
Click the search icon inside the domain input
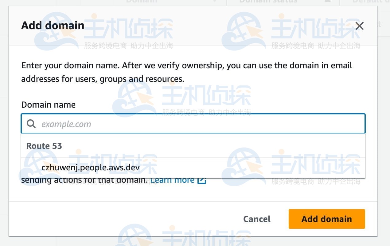coord(31,124)
